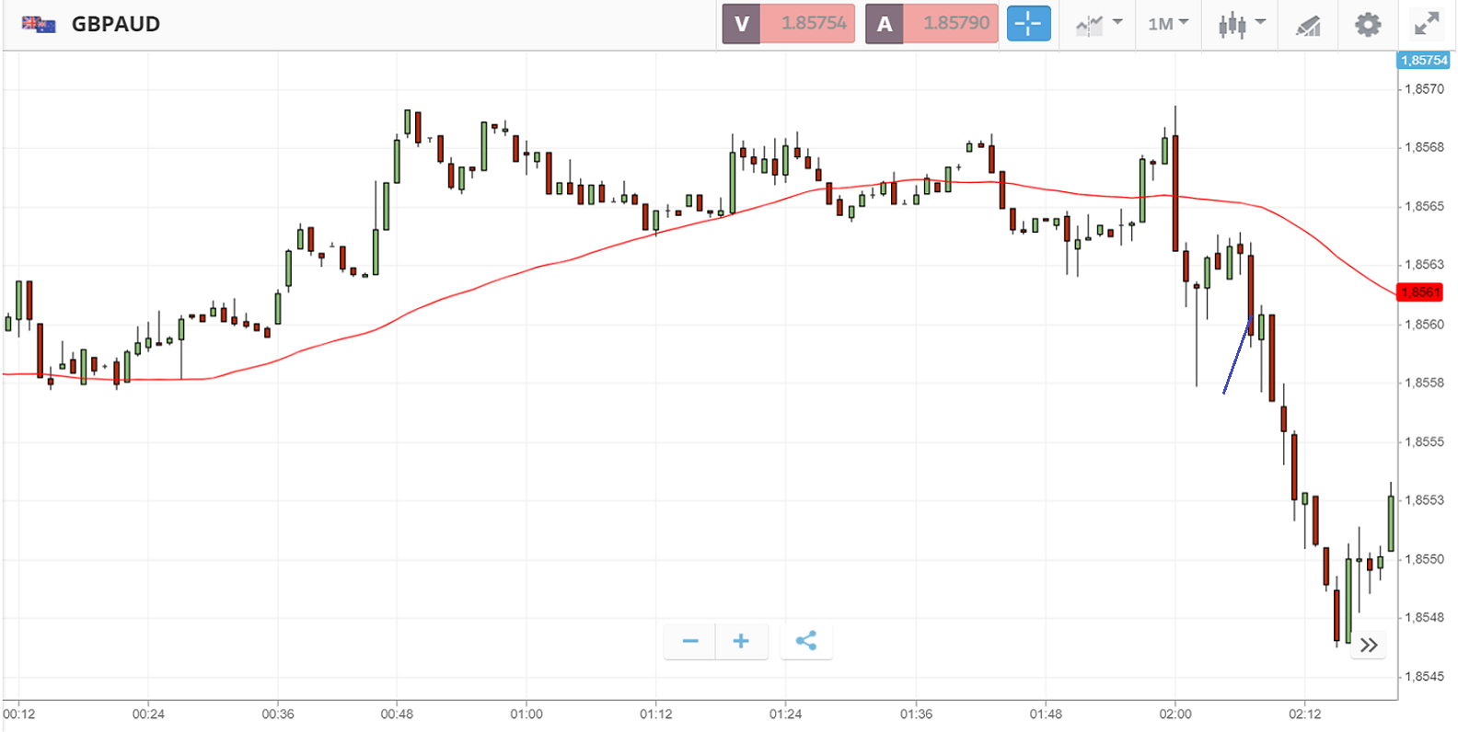Open chart settings gear
The width and height of the screenshot is (1458, 732).
tap(1368, 25)
